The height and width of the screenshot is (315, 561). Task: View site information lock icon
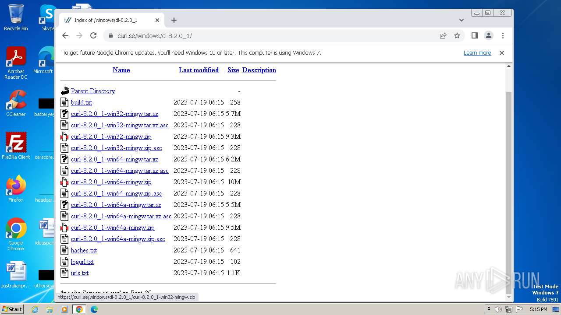tap(110, 35)
